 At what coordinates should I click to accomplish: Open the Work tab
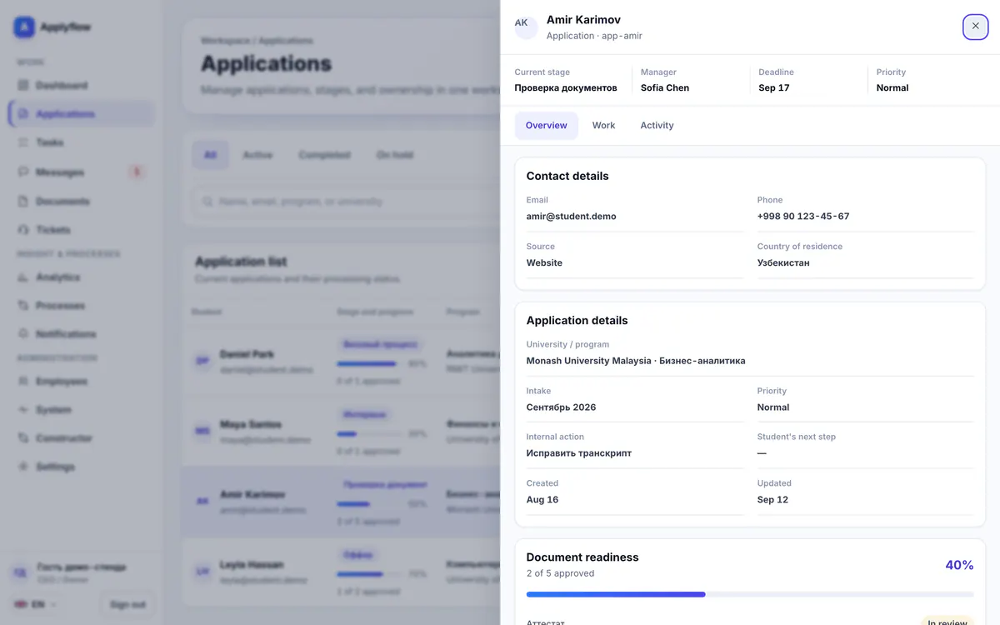point(603,125)
